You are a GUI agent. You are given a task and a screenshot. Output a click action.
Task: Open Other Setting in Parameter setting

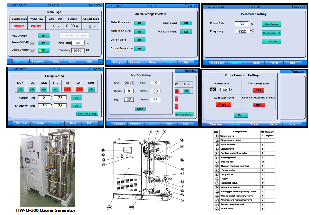pos(271,24)
